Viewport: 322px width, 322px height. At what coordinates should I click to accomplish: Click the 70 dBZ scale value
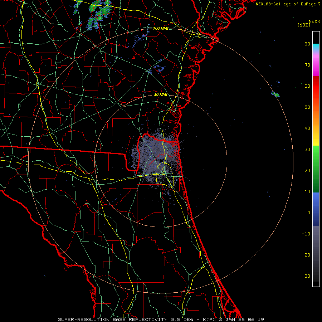click(307, 65)
